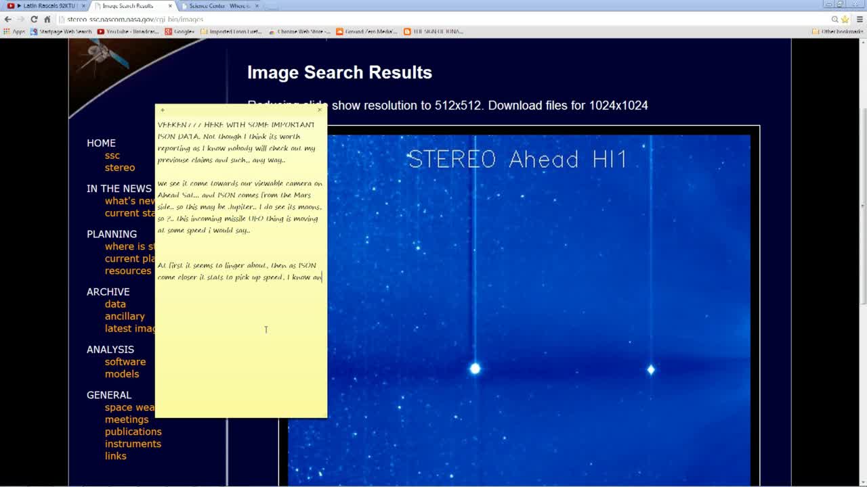Open the YouTube bookmark
Screen dimensions: 867x487
tap(128, 31)
